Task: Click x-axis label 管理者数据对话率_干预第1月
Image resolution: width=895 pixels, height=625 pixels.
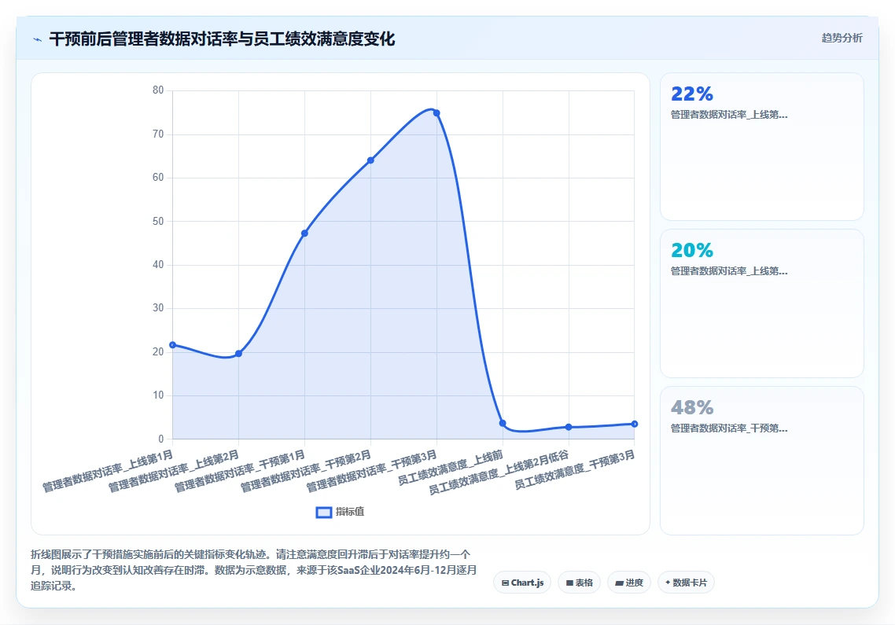Action: 240,471
